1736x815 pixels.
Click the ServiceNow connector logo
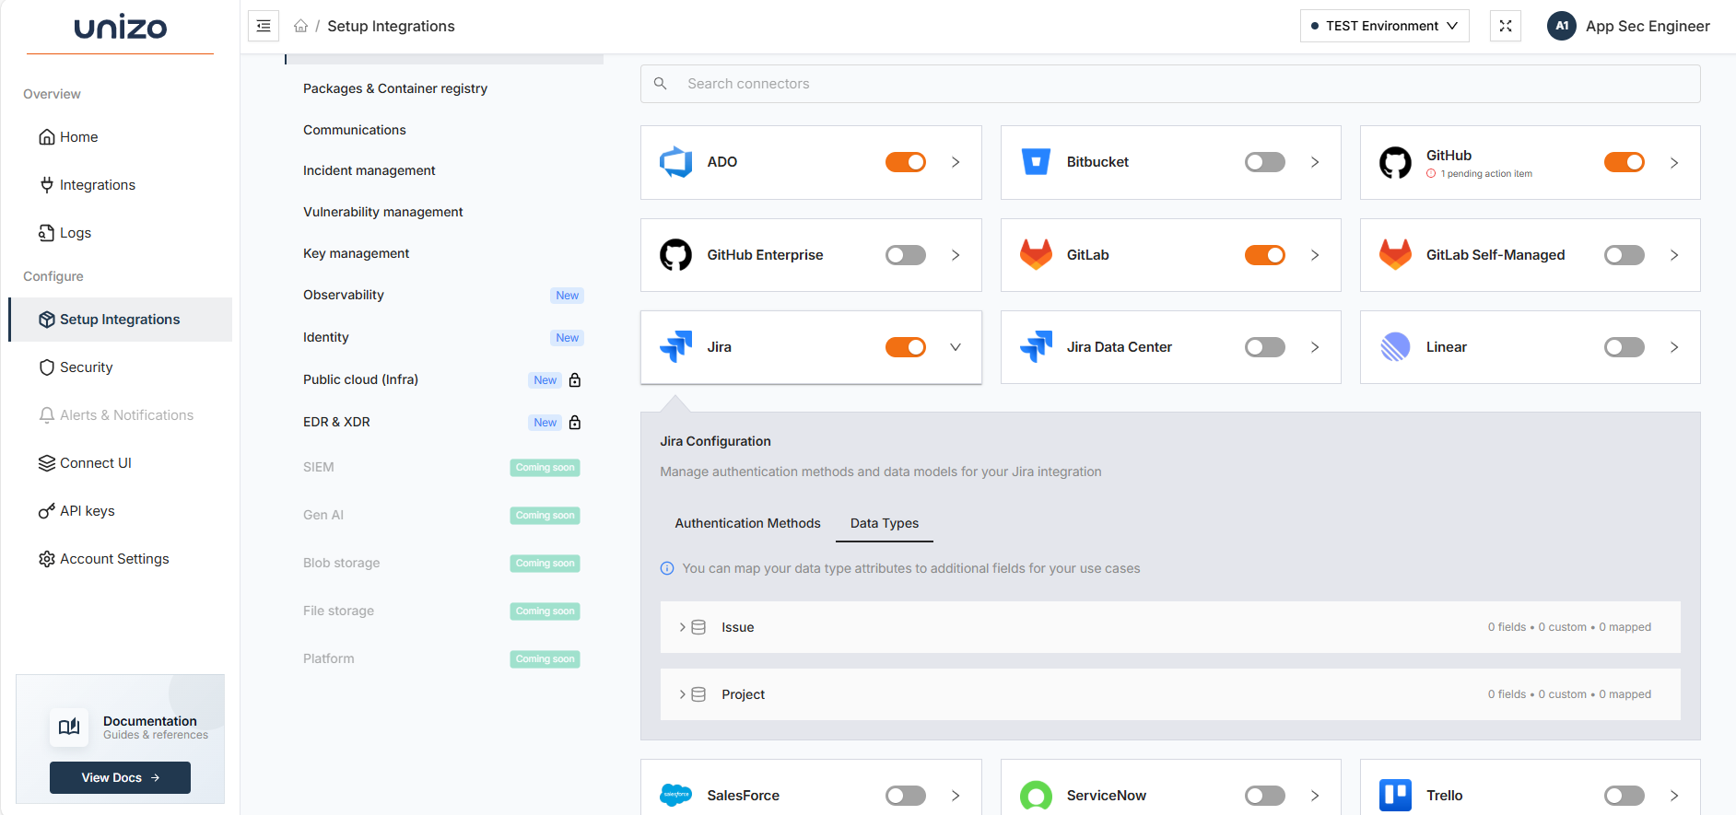1036,796
